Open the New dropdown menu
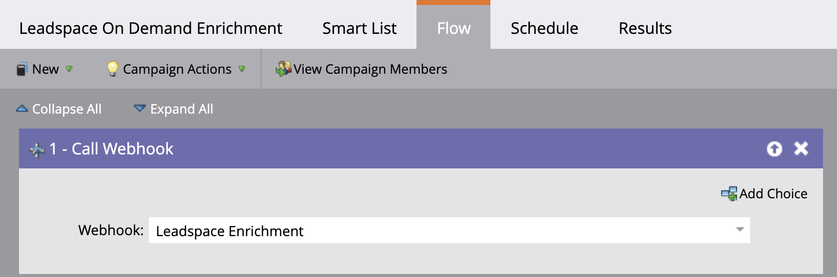 (45, 69)
